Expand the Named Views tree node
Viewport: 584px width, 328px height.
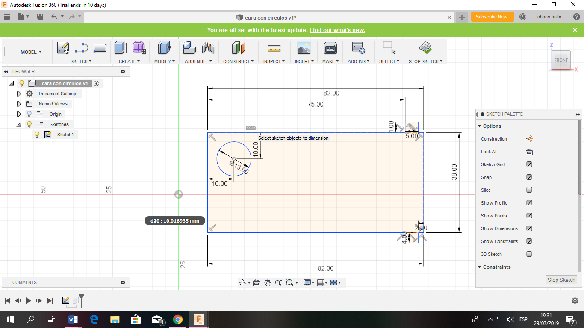[19, 104]
